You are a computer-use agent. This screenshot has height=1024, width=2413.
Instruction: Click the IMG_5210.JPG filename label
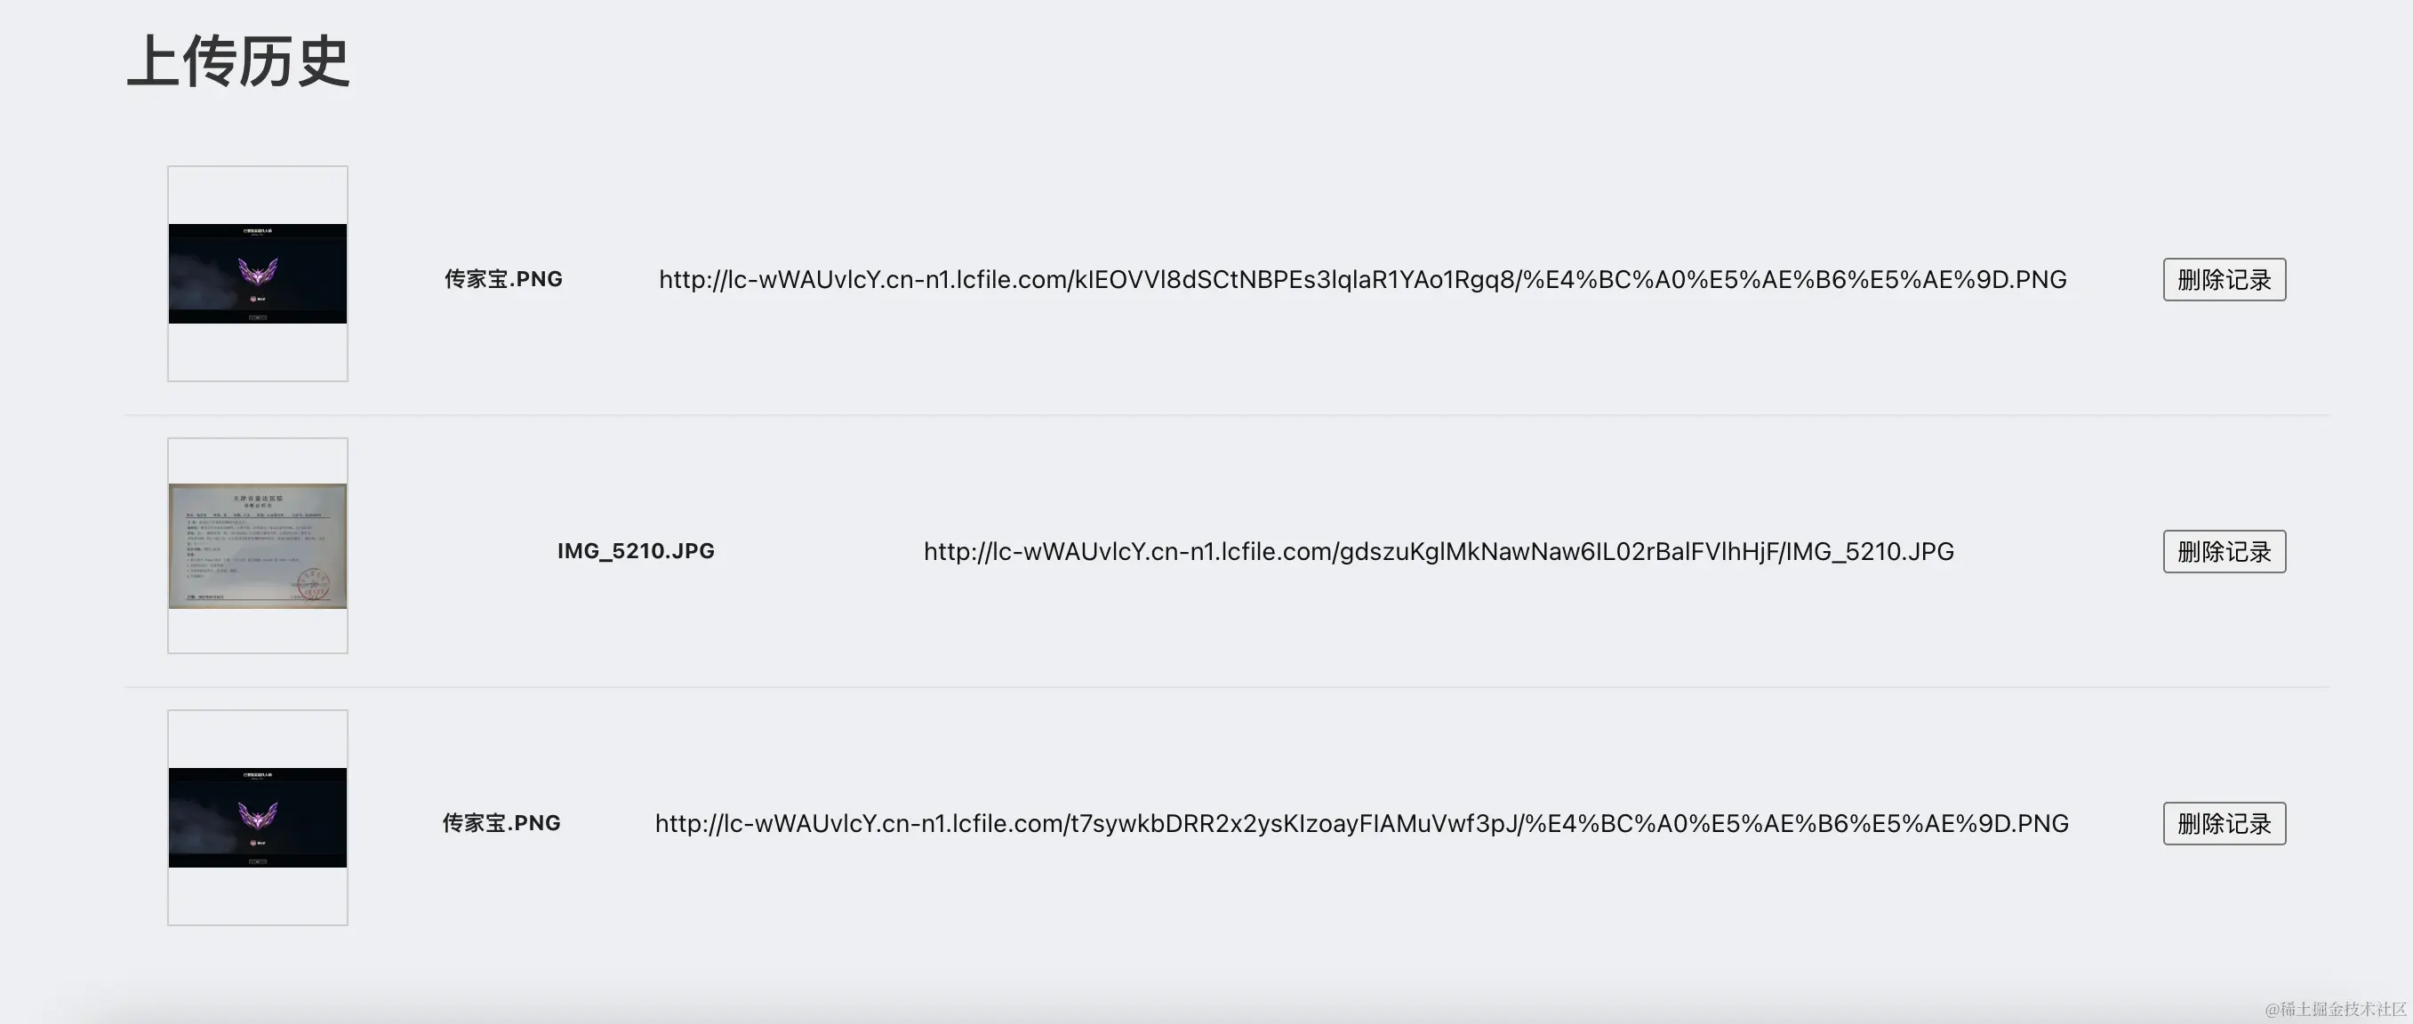635,551
